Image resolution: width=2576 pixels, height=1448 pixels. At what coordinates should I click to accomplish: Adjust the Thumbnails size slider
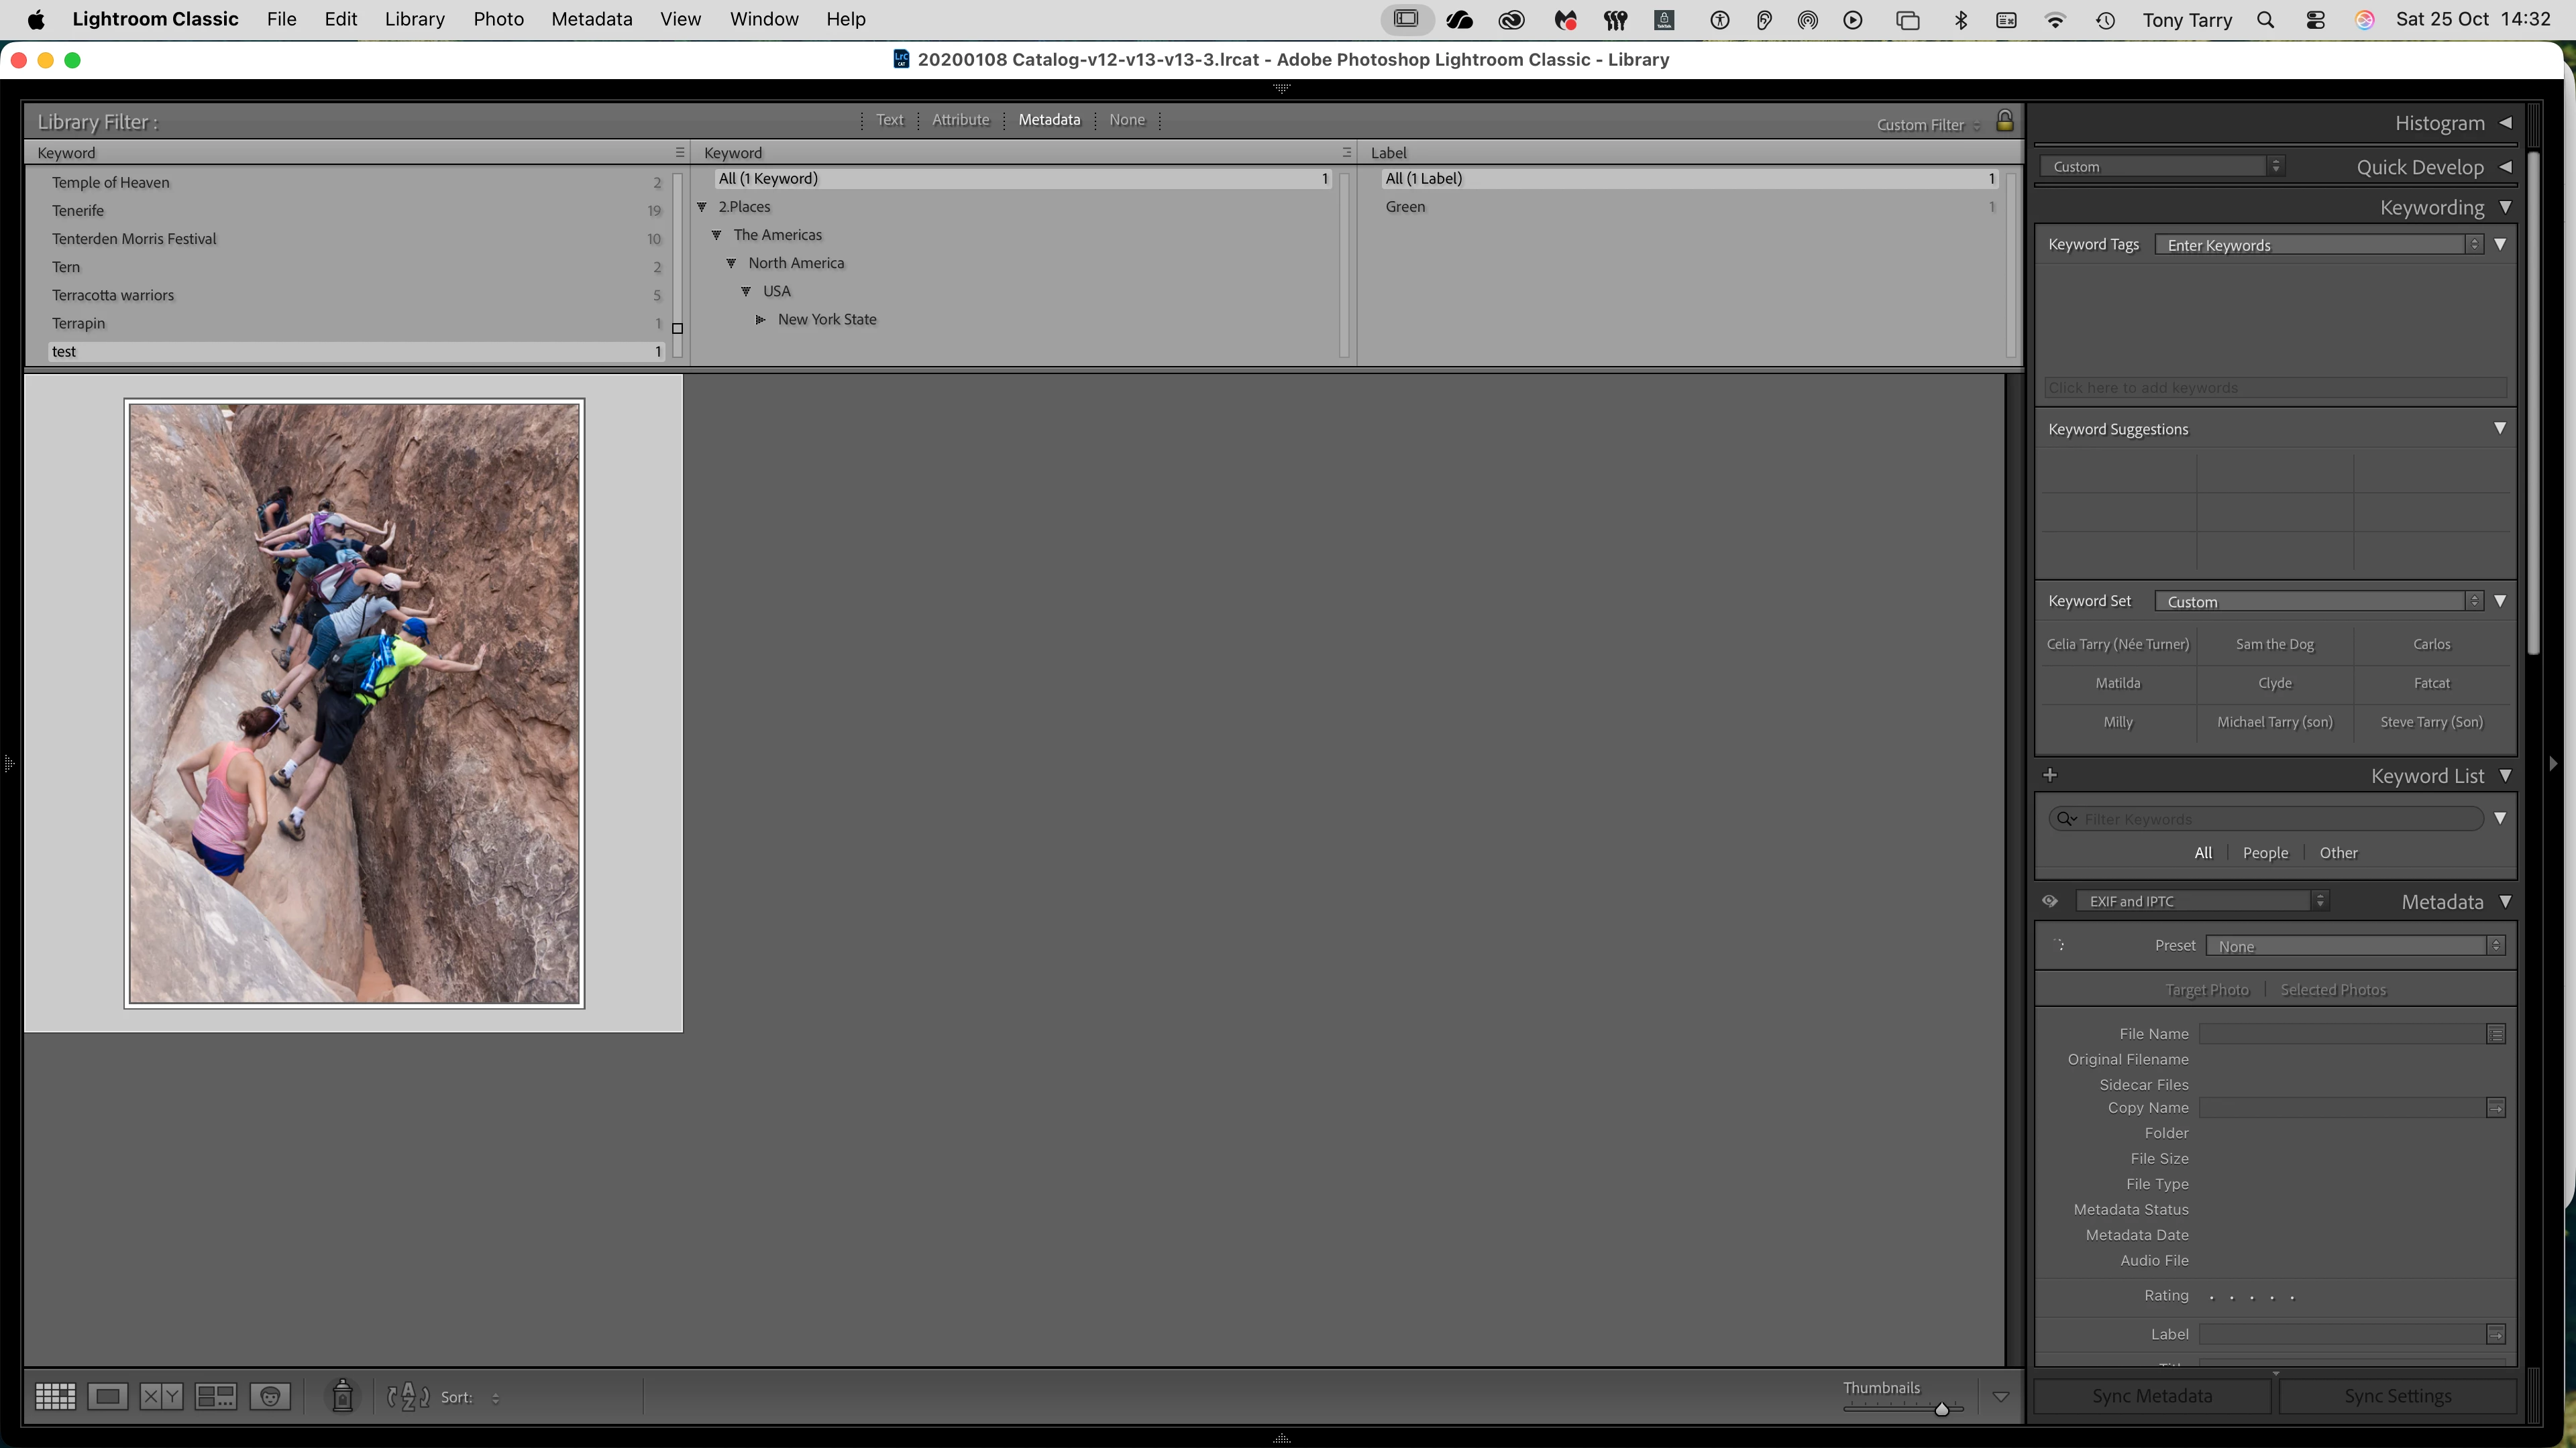pos(1941,1409)
